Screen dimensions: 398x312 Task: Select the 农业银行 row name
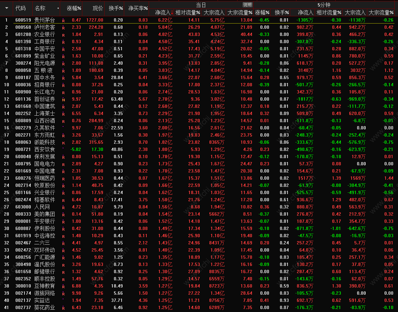(45, 34)
